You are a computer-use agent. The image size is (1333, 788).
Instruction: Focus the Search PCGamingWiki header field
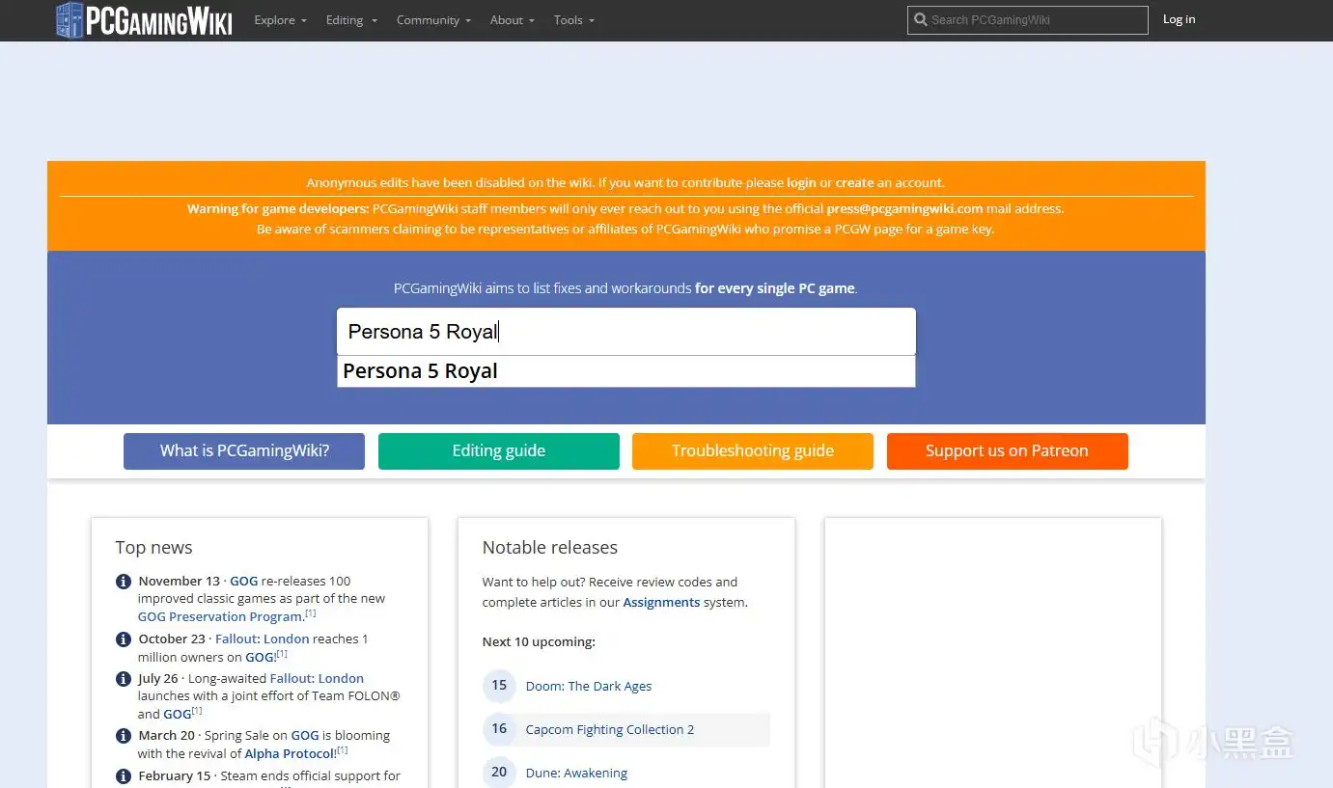pos(1028,19)
